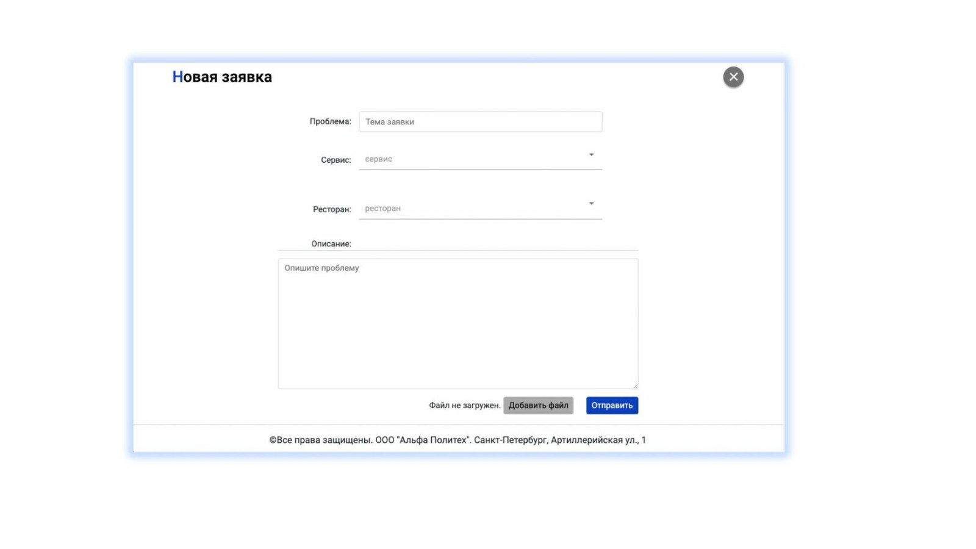Submit with the Отправить button
Viewport: 976px width, 549px height.
(x=612, y=406)
